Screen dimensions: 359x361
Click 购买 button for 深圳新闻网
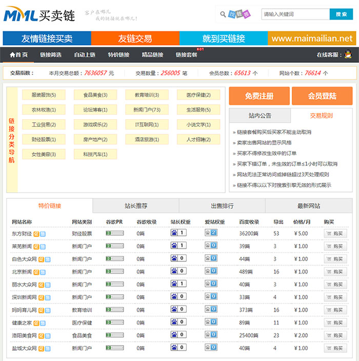coord(335,297)
